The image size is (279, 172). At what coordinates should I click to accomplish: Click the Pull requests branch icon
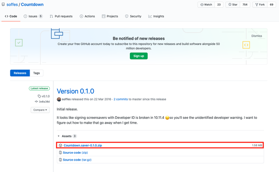coord(51,17)
